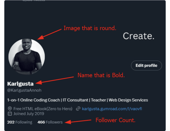Click the red arrow pointing at photo
The width and height of the screenshot is (170, 131).
coord(49,34)
